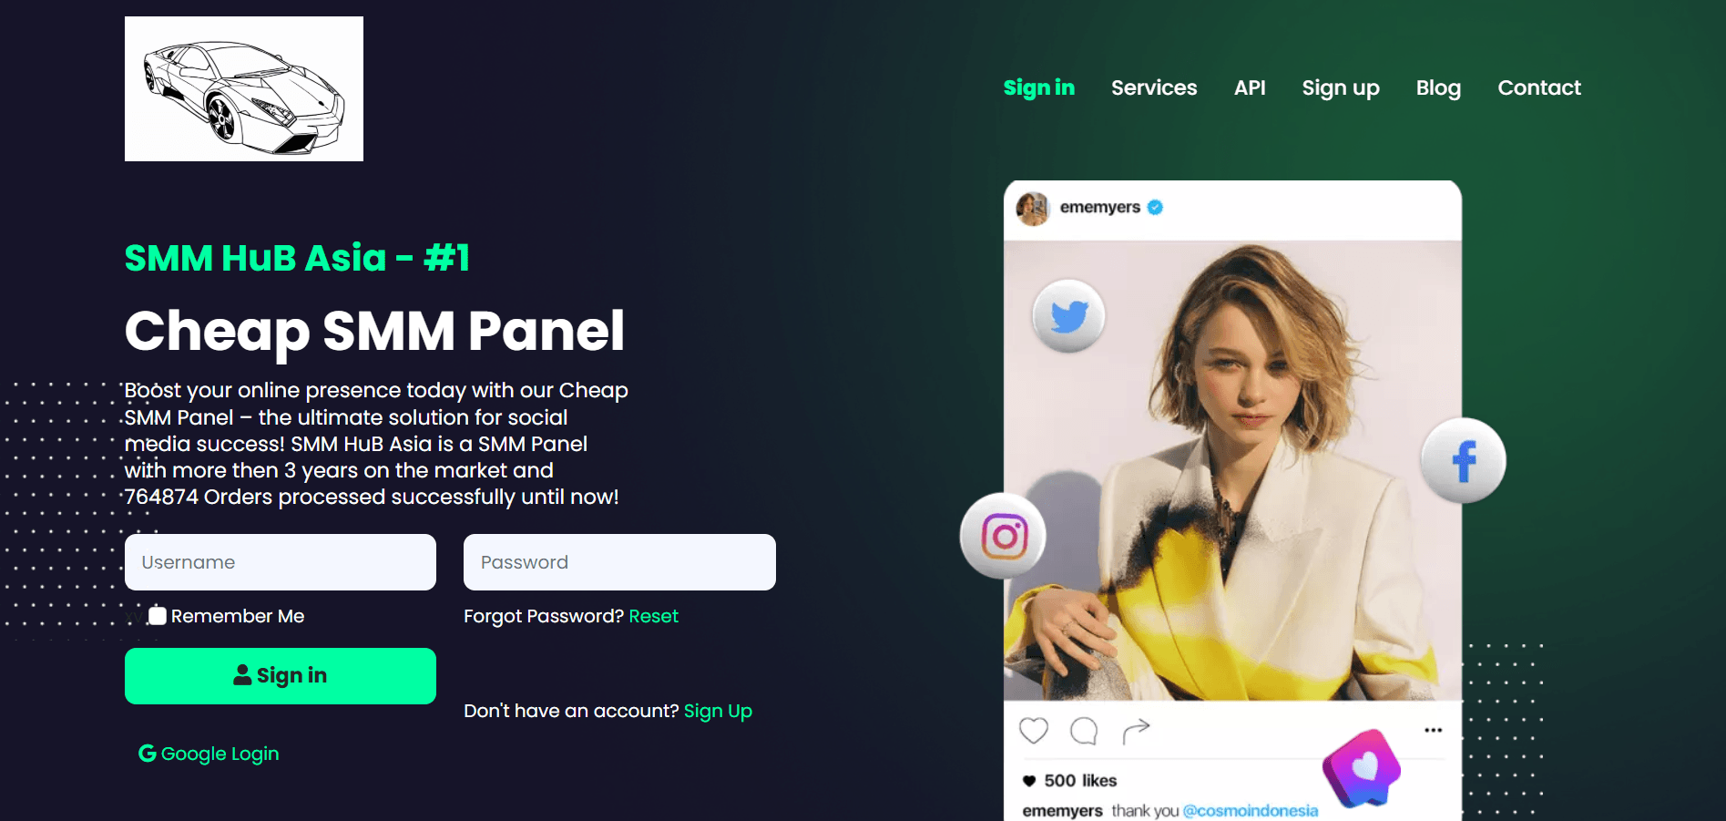This screenshot has height=821, width=1726.
Task: Click the Sign Up link below the form
Action: [718, 711]
